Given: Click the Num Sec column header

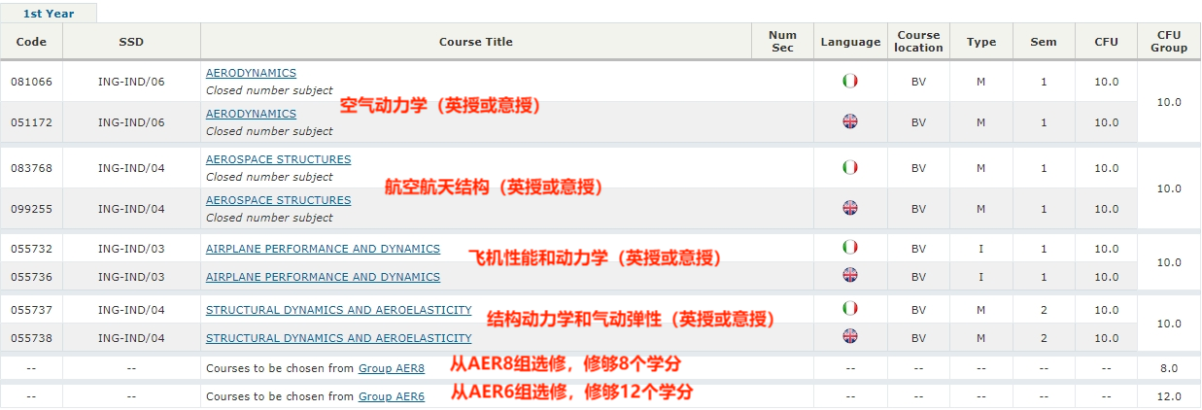Looking at the screenshot, I should coord(782,42).
